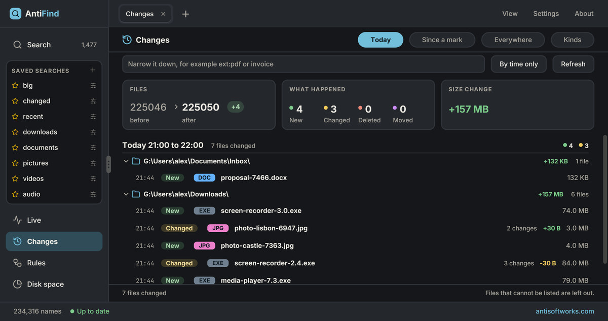Viewport: 608px width, 321px height.
Task: Open sliders icon for 'documents' saved search
Action: pyautogui.click(x=93, y=148)
